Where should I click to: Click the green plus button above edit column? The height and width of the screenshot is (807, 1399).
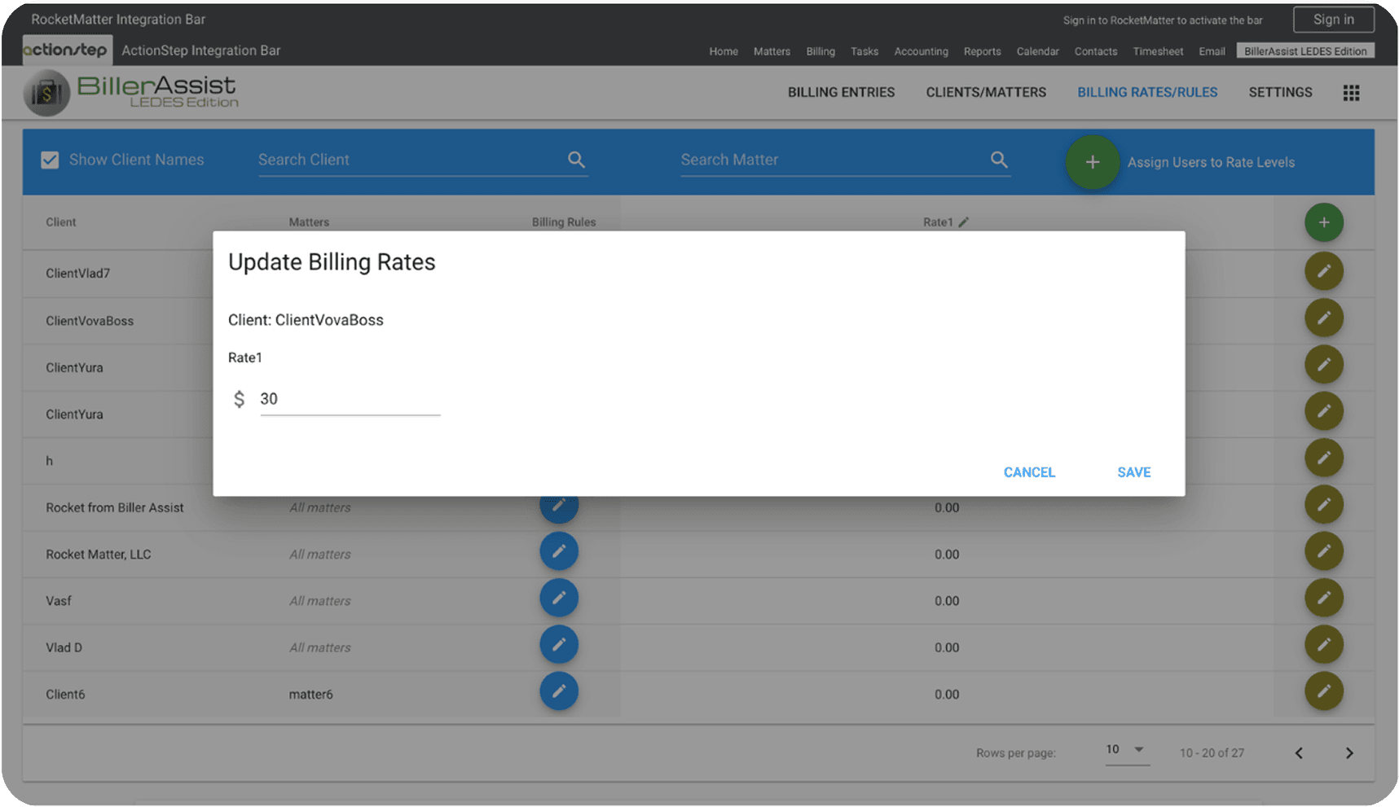[x=1323, y=222]
